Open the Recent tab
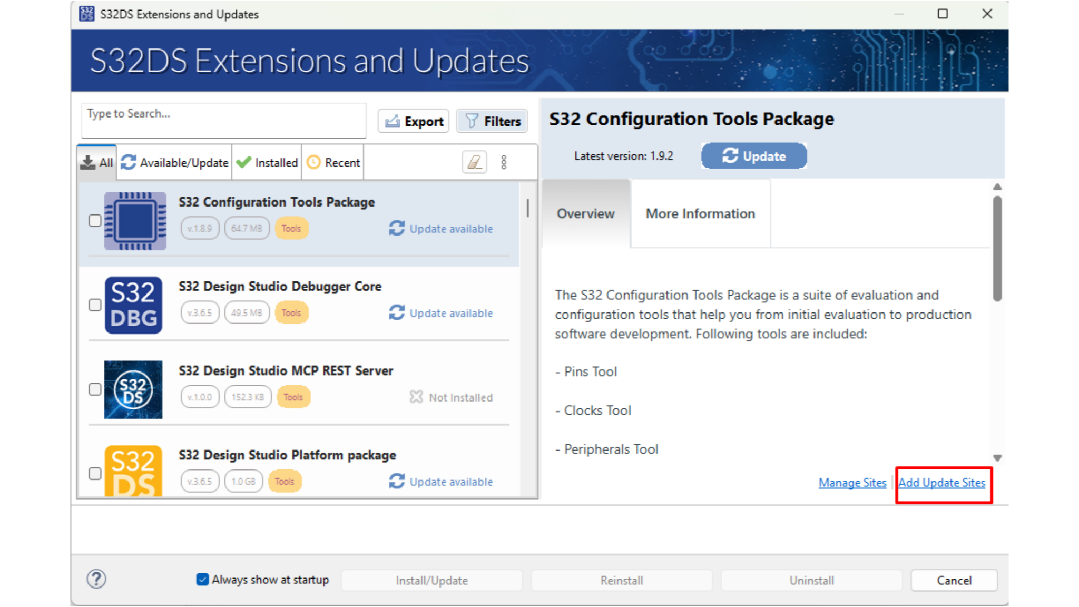This screenshot has height=607, width=1079. [x=333, y=162]
